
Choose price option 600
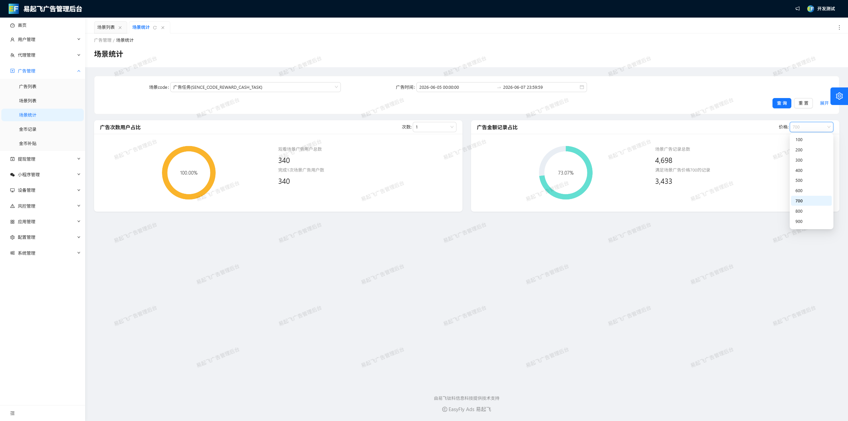[811, 190]
